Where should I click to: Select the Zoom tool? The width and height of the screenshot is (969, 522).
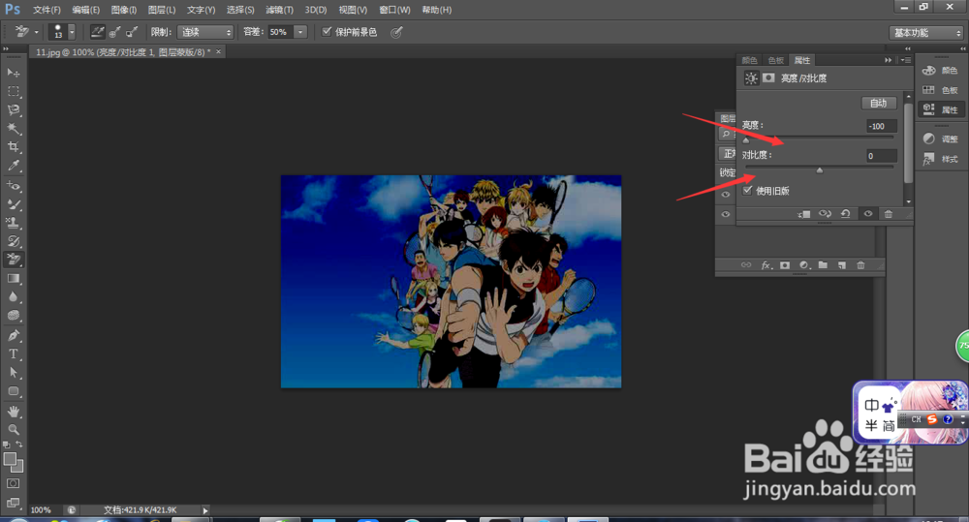coord(13,429)
